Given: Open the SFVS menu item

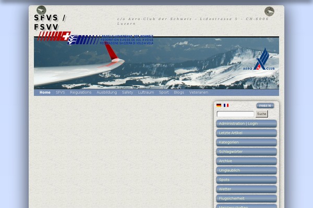Looking at the screenshot, I should pyautogui.click(x=61, y=93).
